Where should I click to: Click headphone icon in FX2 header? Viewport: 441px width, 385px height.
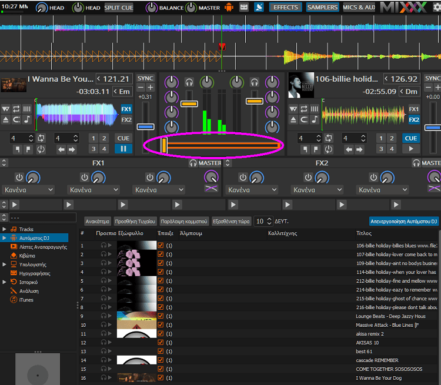point(416,163)
